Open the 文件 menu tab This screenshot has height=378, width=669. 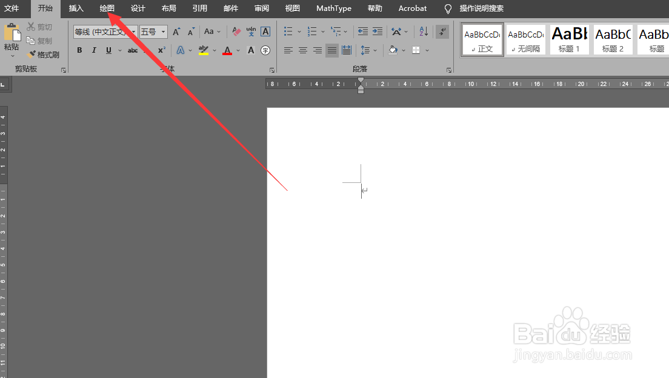pyautogui.click(x=12, y=8)
